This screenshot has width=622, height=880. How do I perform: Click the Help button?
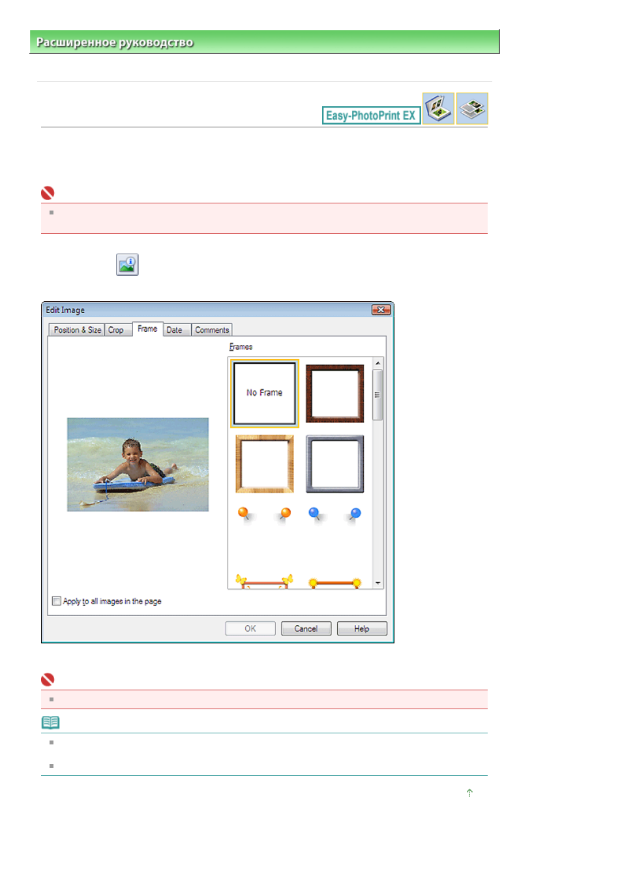(362, 628)
